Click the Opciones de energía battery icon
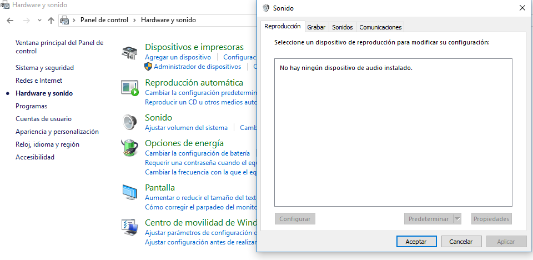 129,148
